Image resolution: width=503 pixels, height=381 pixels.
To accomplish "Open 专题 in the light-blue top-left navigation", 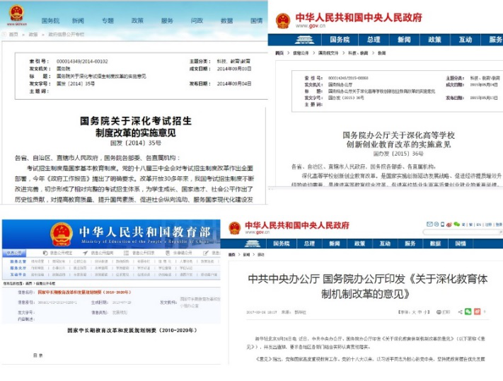I will tap(108, 21).
